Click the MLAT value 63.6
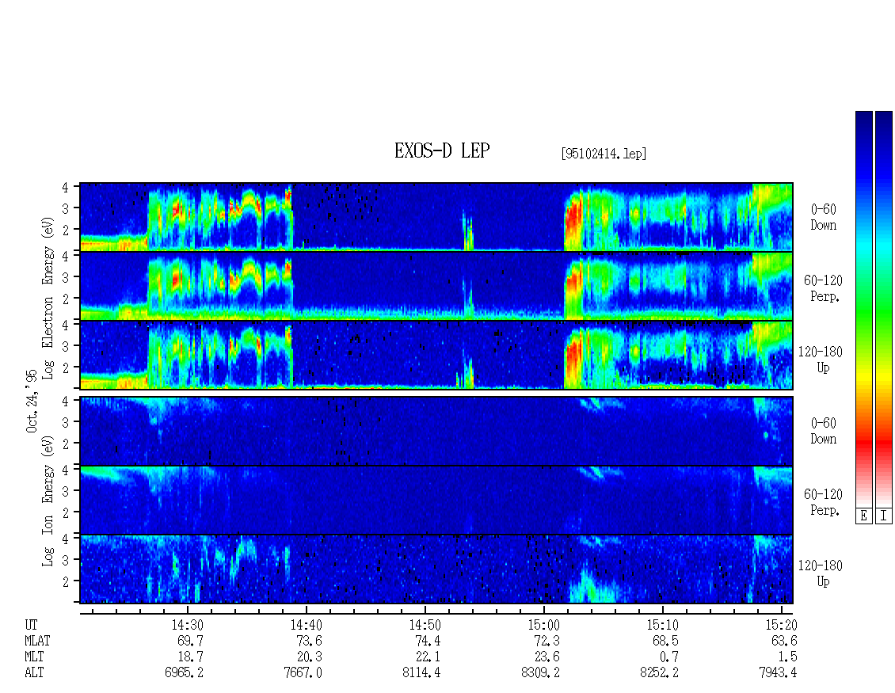 click(x=783, y=641)
